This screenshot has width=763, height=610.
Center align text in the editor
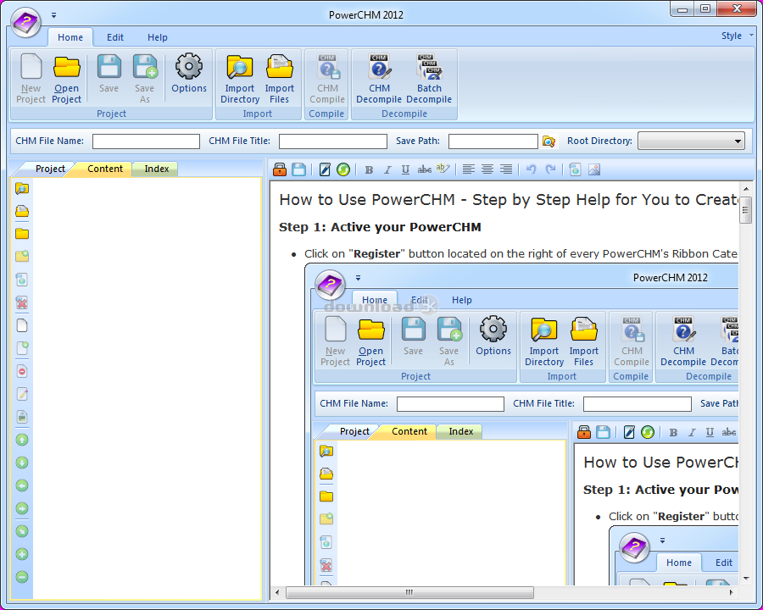pyautogui.click(x=487, y=169)
